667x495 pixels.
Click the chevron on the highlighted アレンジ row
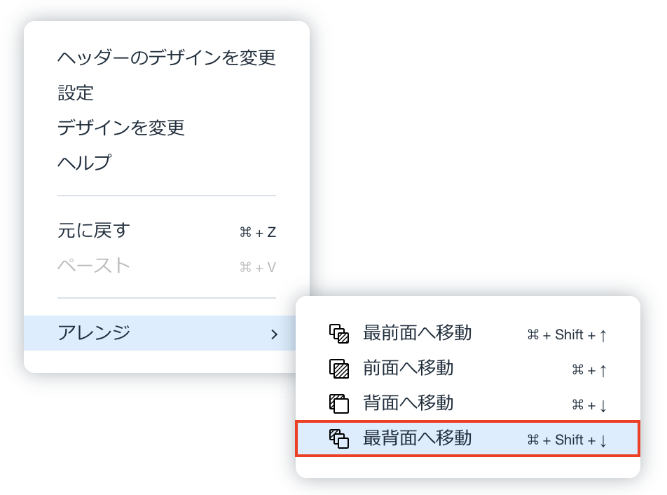[x=276, y=334]
